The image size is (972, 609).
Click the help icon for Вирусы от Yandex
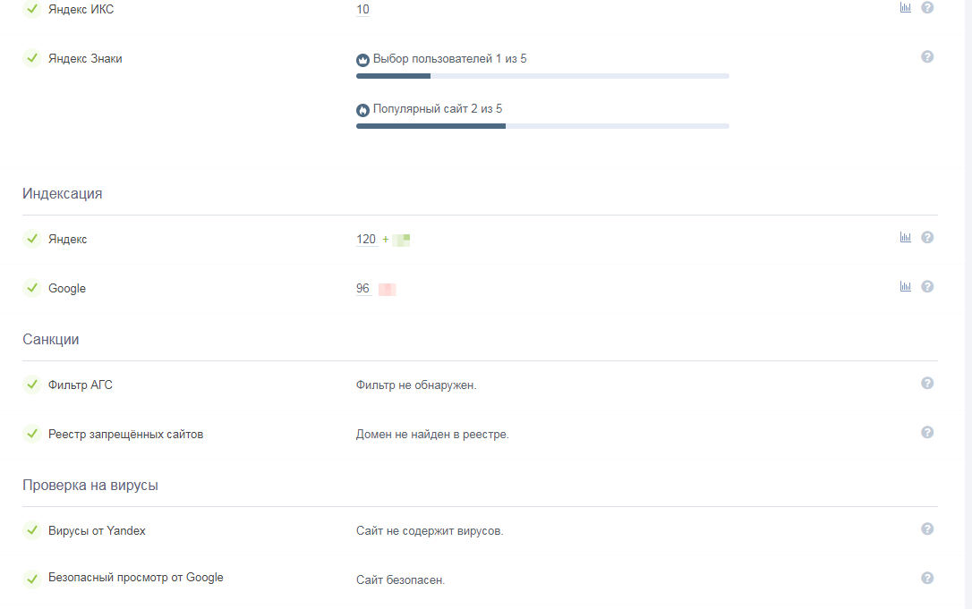tap(927, 529)
